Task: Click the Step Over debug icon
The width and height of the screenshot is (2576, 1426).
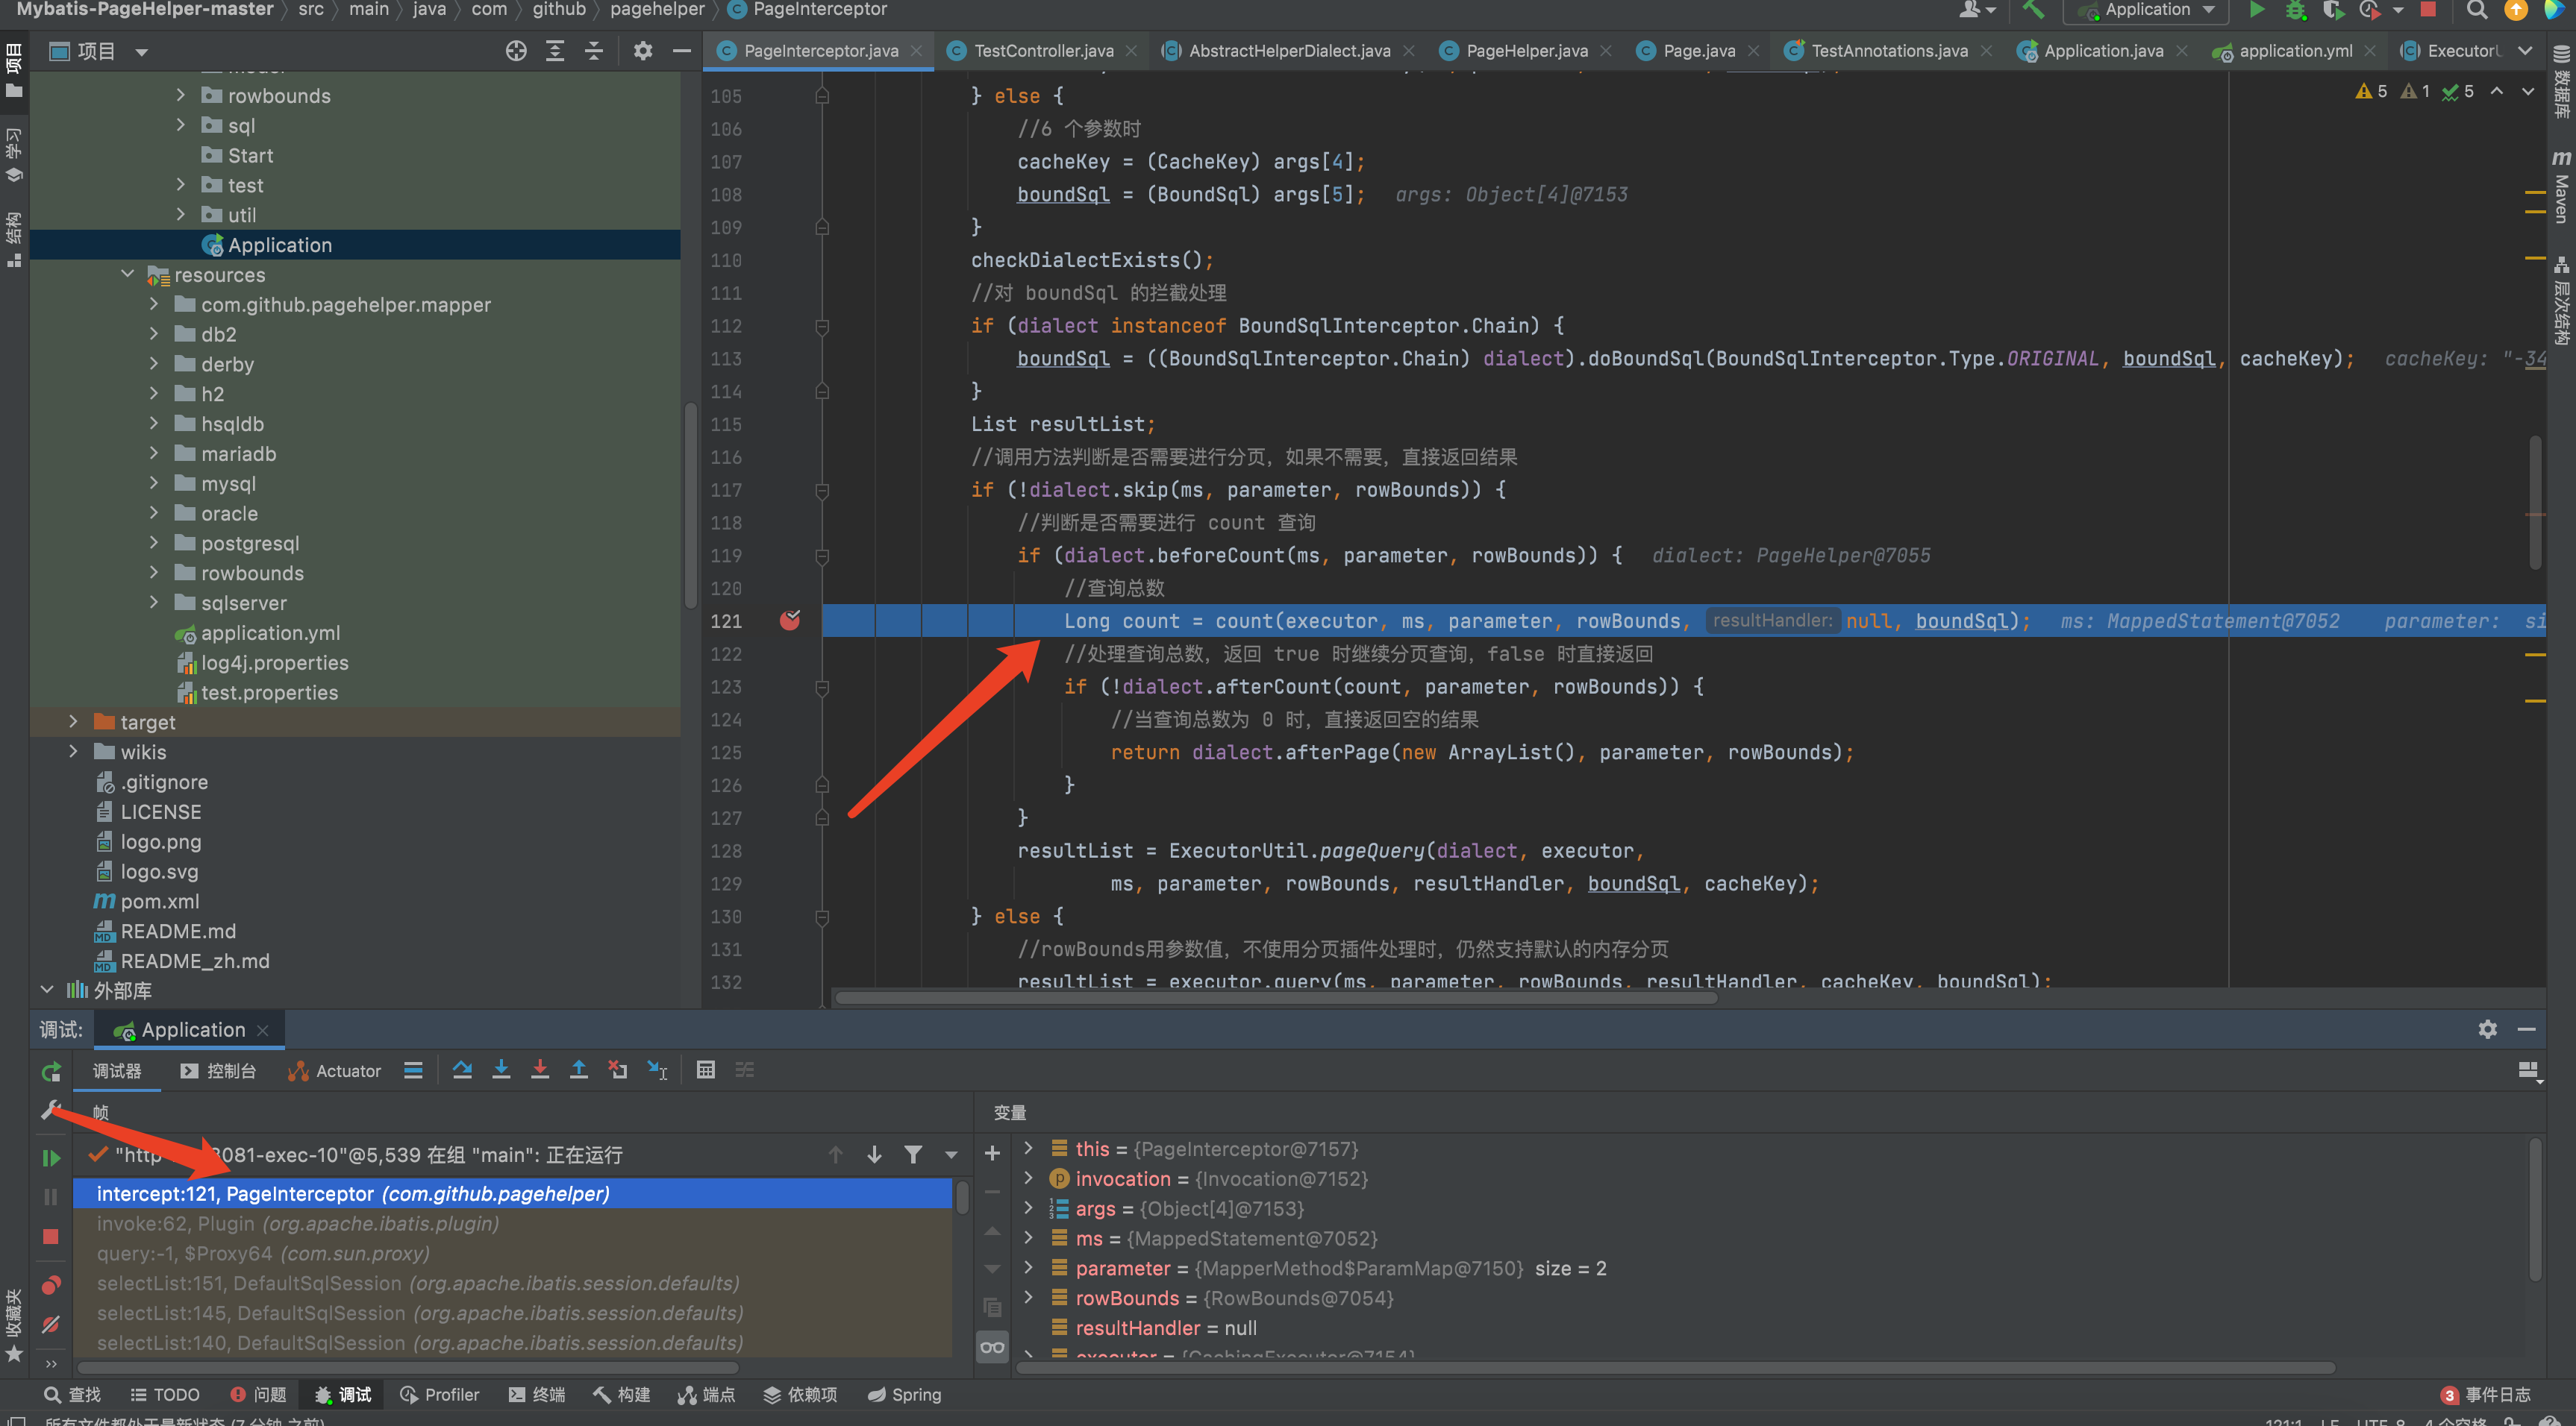Action: [462, 1070]
